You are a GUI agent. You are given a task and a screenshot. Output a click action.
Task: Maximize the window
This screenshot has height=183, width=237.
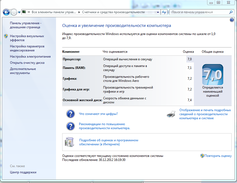pos(218,3)
